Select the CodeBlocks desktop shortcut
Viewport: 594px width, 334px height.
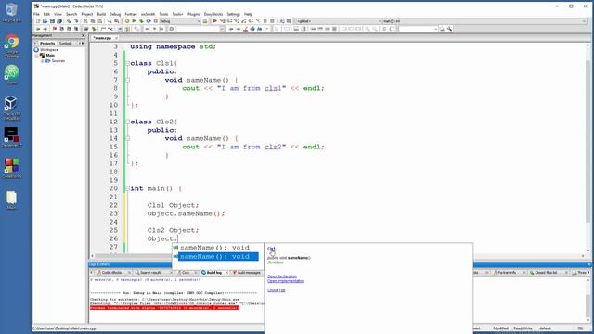coord(12,168)
